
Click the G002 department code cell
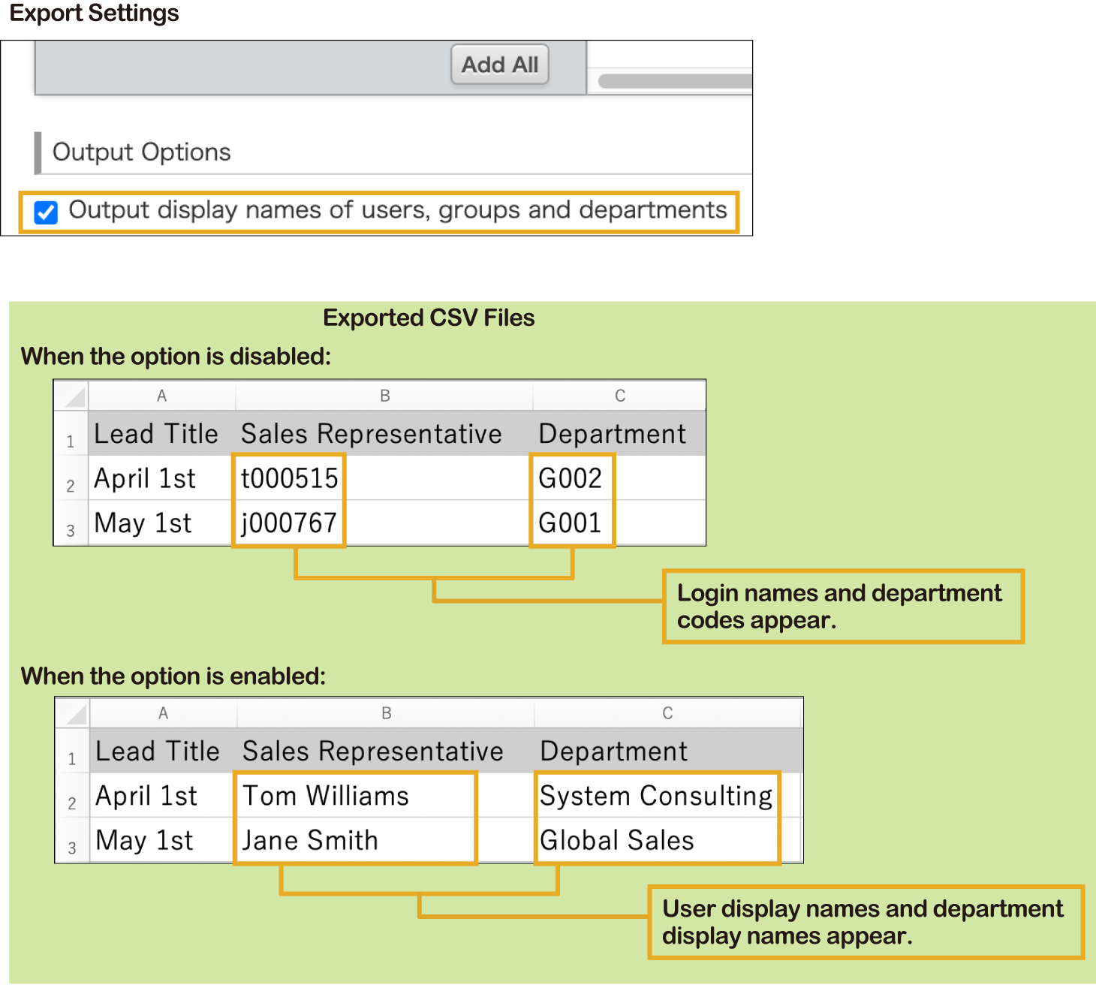[x=571, y=478]
